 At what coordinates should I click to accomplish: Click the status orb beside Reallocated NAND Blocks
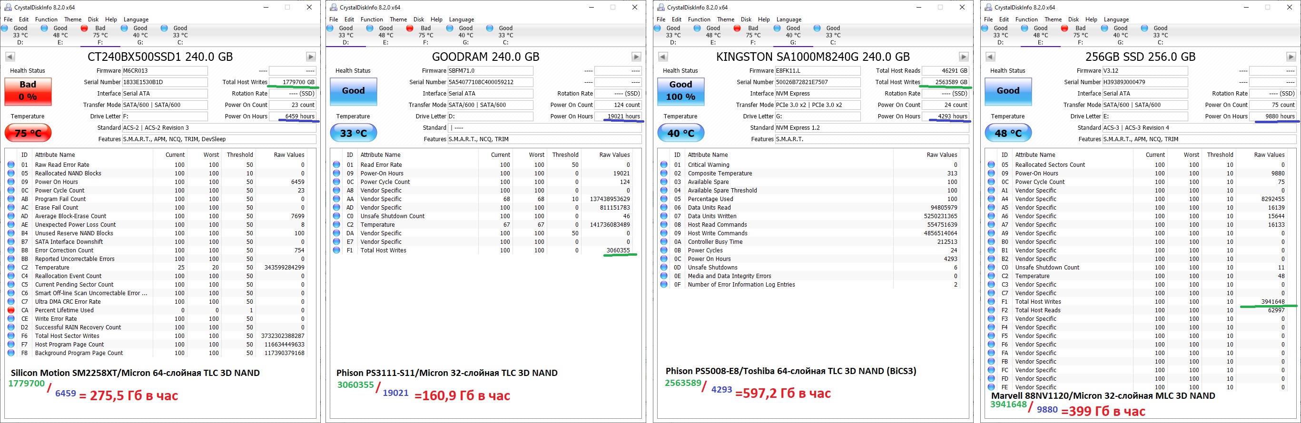(x=11, y=173)
